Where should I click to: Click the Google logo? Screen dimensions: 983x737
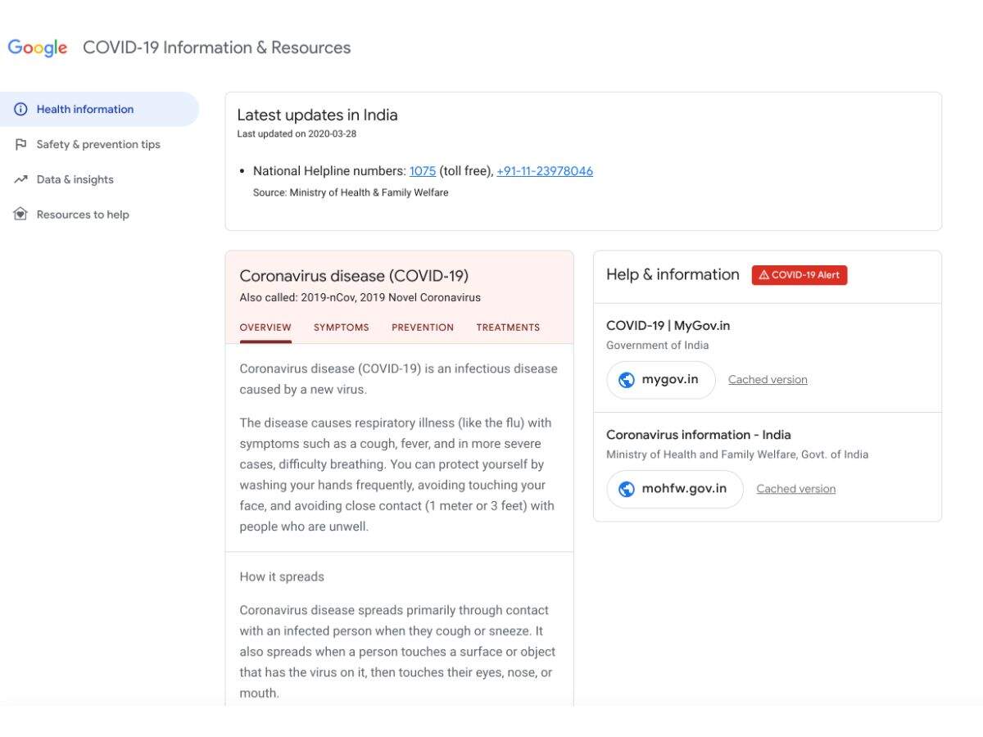tap(38, 47)
